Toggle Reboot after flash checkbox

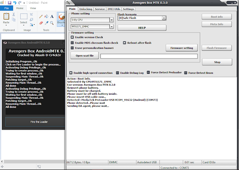[124, 43]
